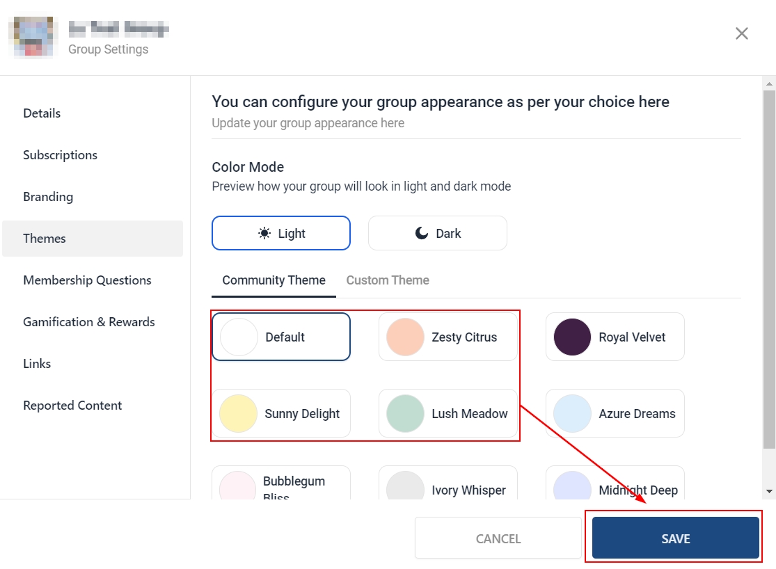This screenshot has width=776, height=569.
Task: Pick the Zesty Citrus theme
Action: [x=448, y=337]
